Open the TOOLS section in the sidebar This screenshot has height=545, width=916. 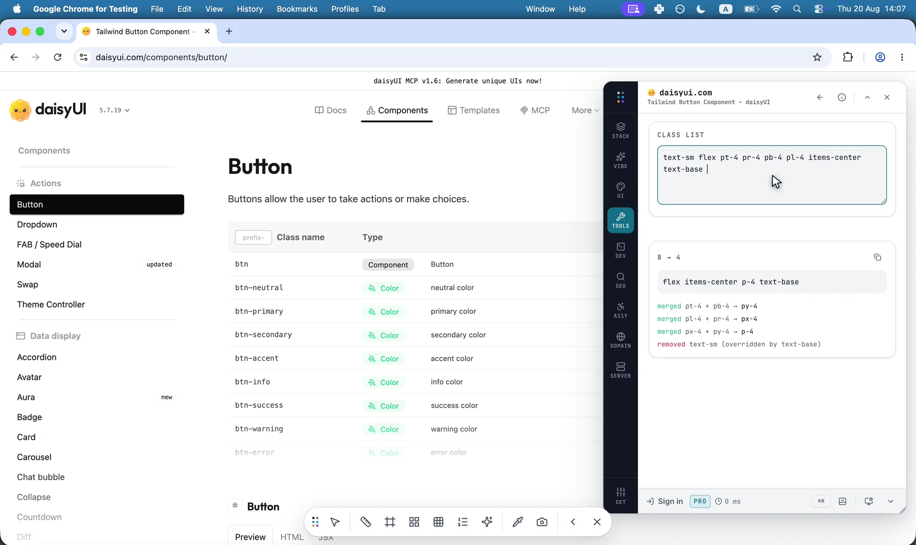click(620, 220)
